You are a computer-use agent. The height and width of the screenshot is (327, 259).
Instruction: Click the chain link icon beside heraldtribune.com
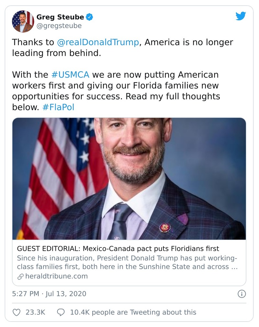(20, 276)
